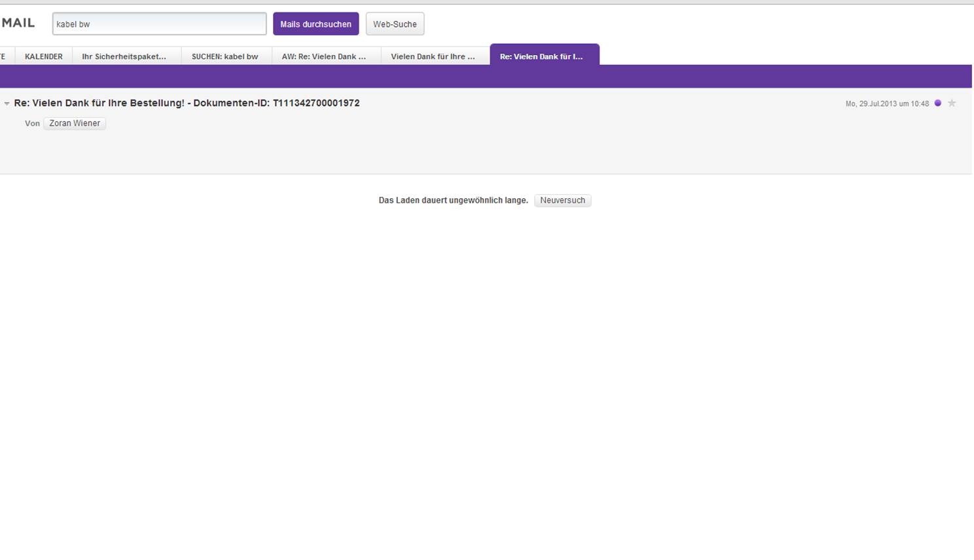Screen dimensions: 974x560
Task: Click the Von label beside the sender
Action: tap(32, 123)
